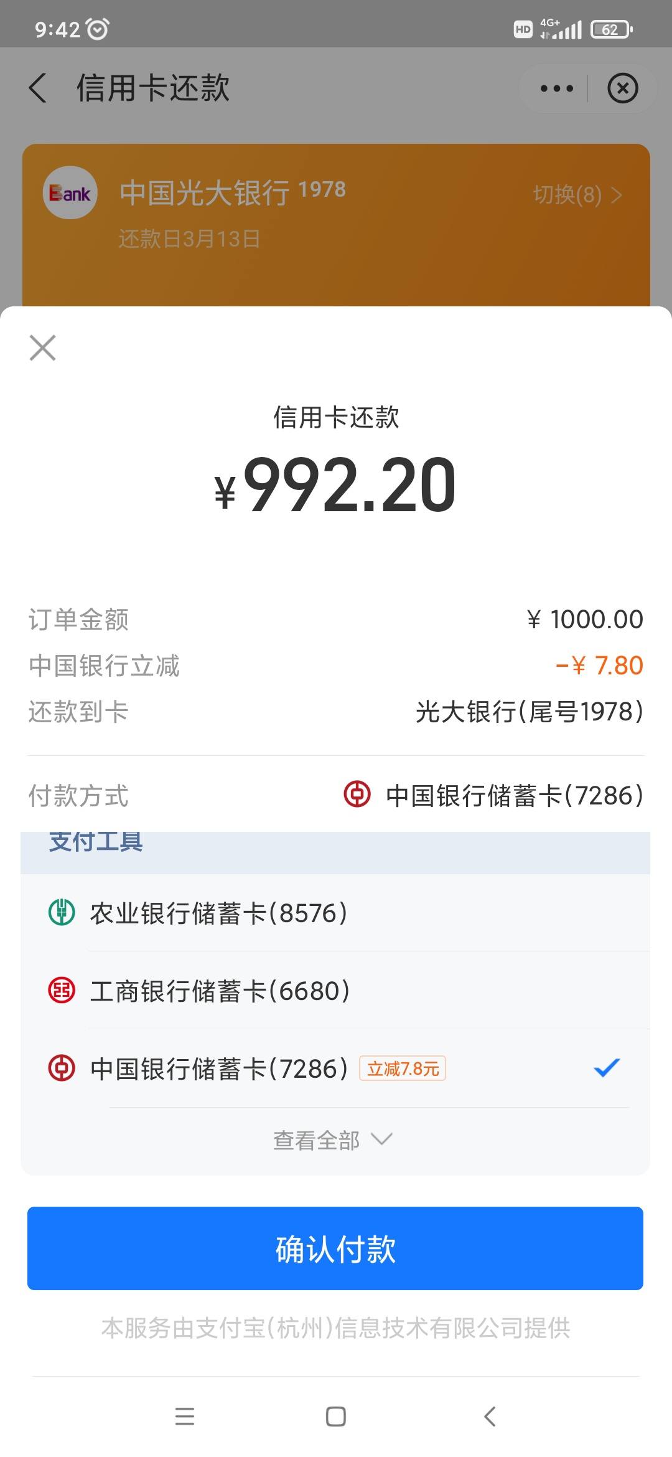Tap the Bank of China logo in 付款方式 row
This screenshot has height=1457, width=672.
tap(357, 795)
